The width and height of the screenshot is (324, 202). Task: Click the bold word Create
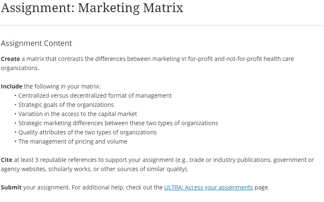10,59
